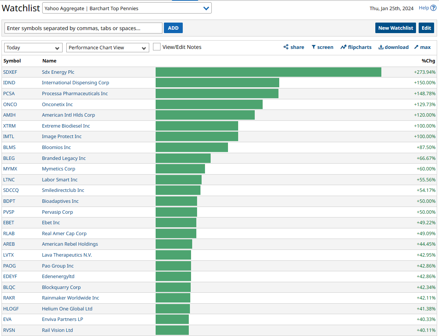
Task: Open the MYMX symbol link
Action: pyautogui.click(x=10, y=169)
